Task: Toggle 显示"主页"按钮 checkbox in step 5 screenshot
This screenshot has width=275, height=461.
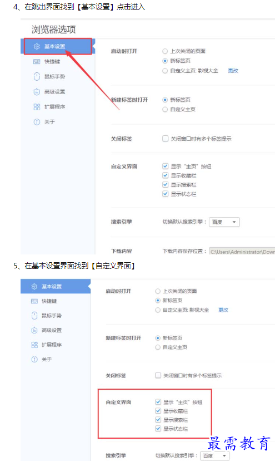Action: [x=158, y=401]
